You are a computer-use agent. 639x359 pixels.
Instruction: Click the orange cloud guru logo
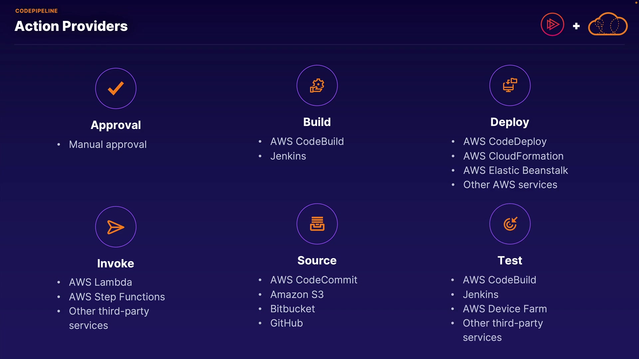coord(608,24)
